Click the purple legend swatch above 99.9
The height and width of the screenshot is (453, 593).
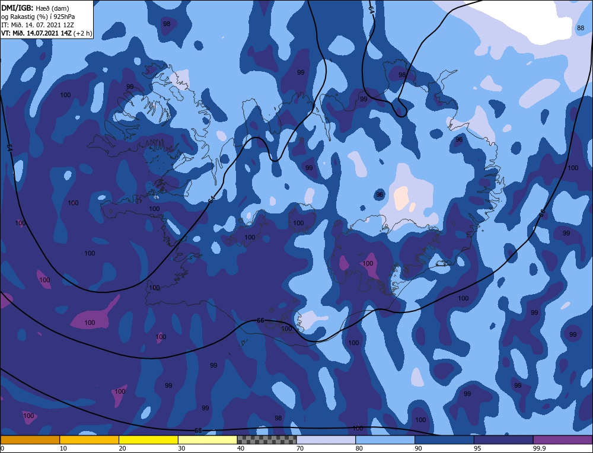tap(563, 439)
